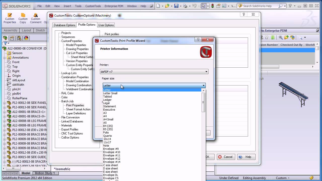Click the New document icon
Image resolution: width=322 pixels, height=181 pixels.
[158, 6]
